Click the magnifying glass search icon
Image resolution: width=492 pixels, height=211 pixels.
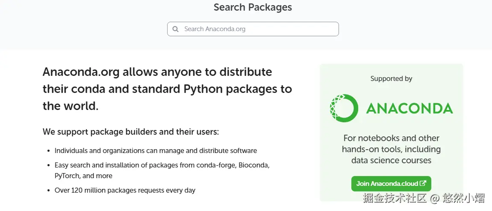pos(176,29)
